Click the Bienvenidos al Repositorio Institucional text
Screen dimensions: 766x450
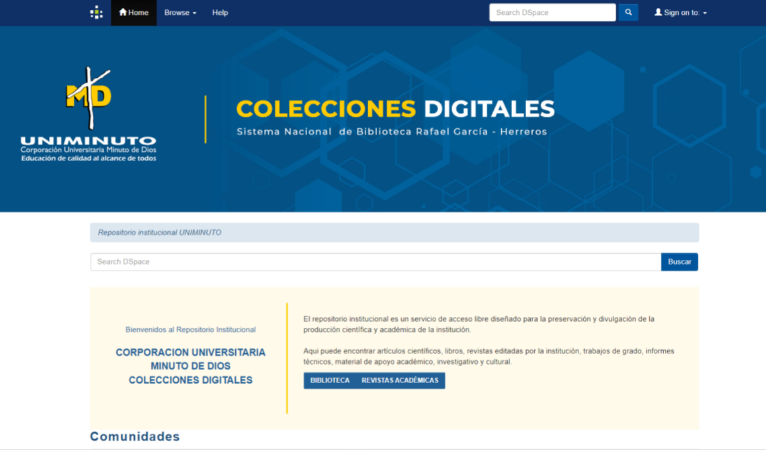(x=191, y=330)
